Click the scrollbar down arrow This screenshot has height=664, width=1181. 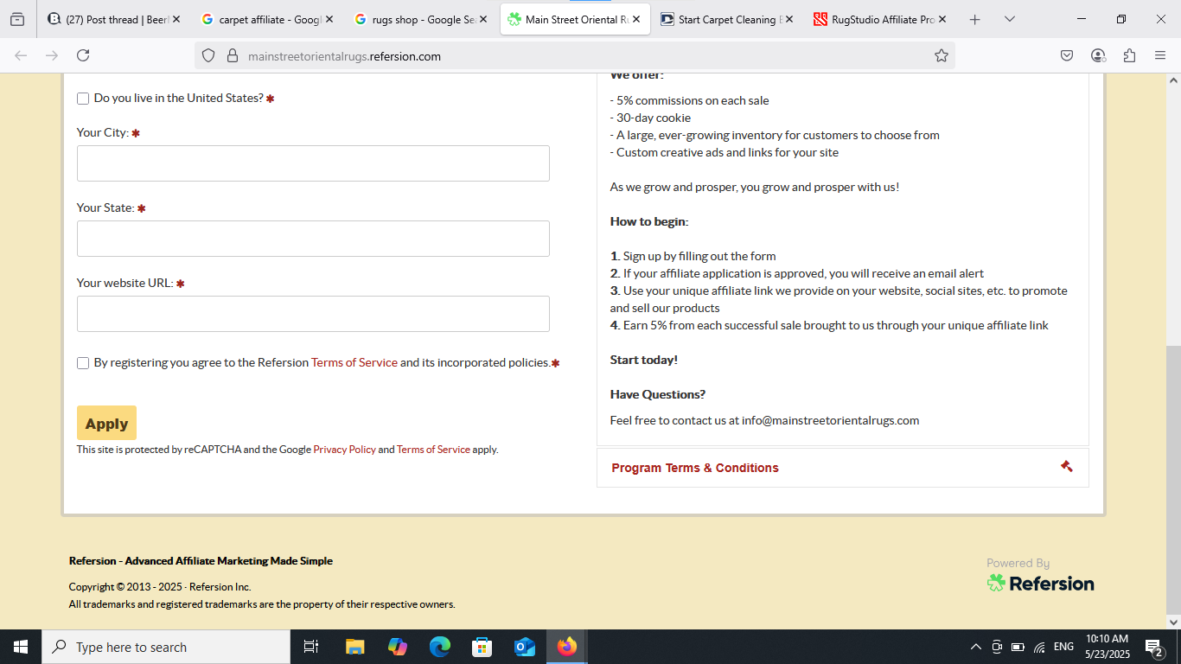[x=1173, y=622]
